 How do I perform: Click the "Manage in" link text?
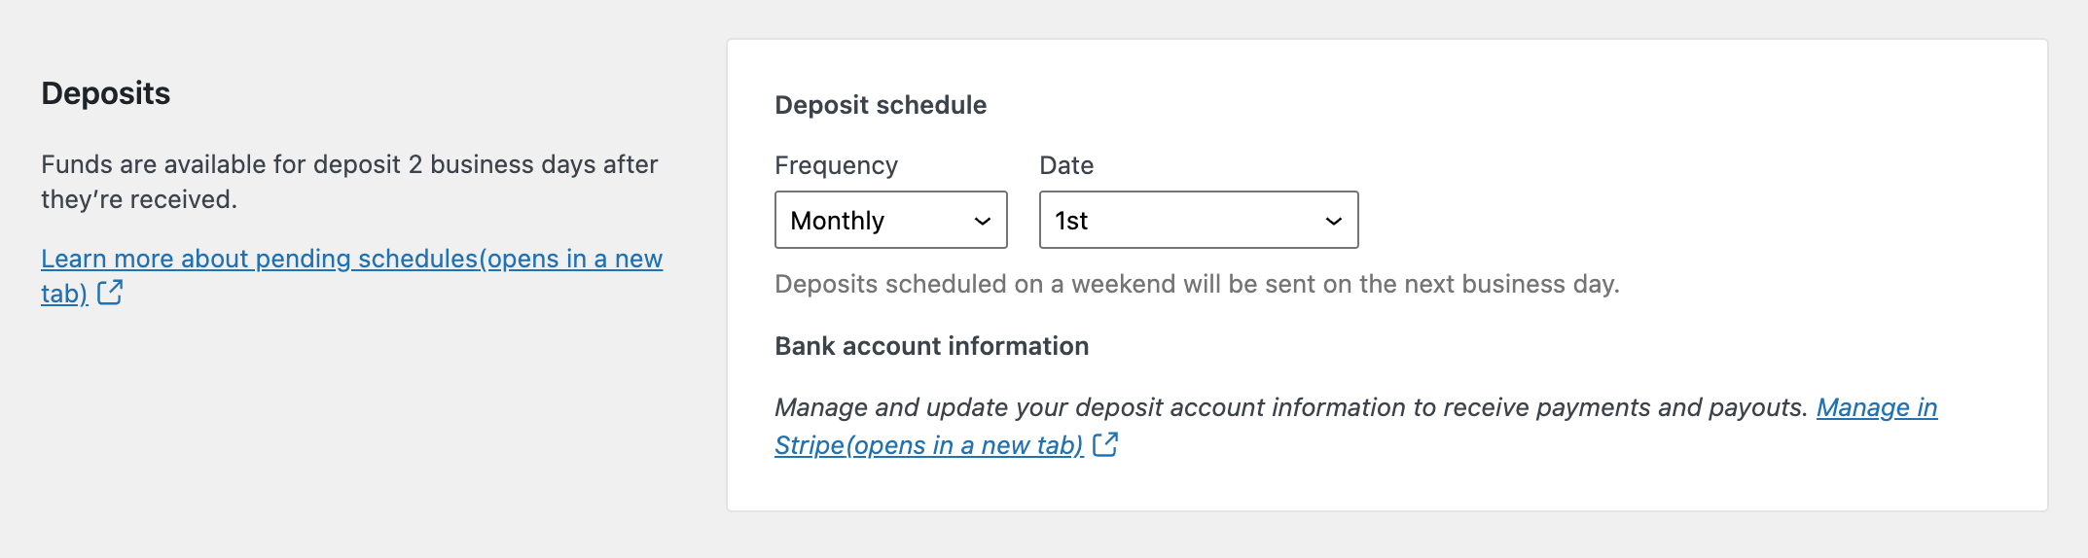1877,407
